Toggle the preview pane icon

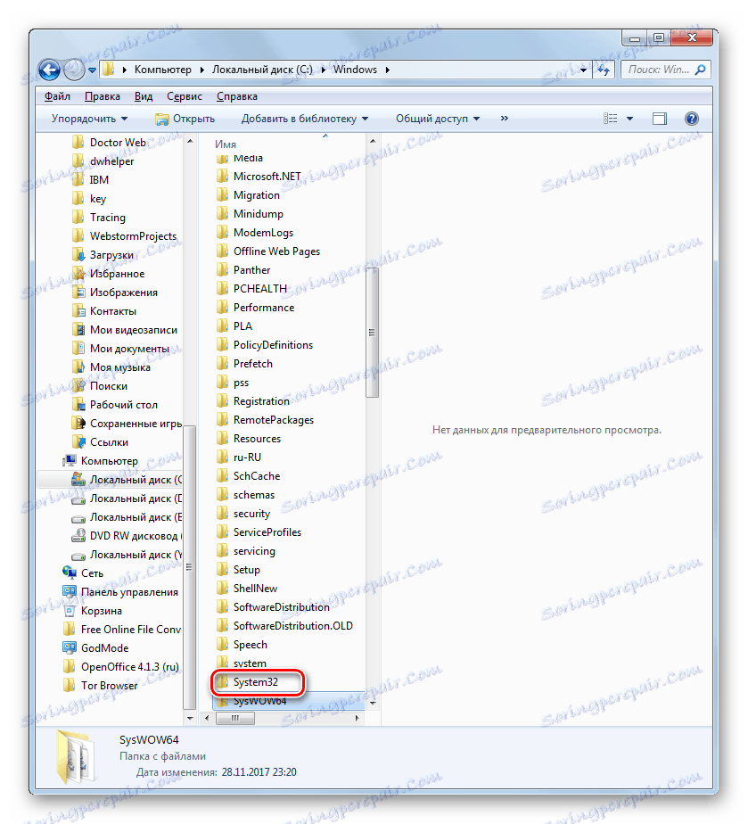pos(660,119)
